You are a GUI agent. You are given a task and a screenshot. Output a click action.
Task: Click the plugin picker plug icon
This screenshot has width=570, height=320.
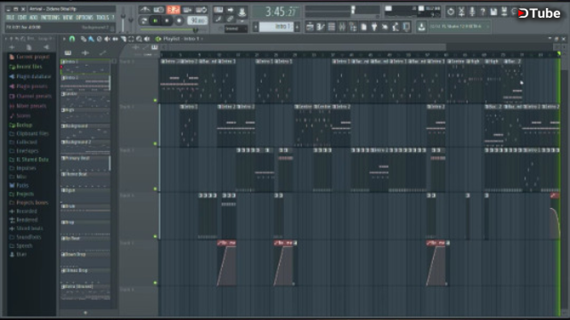(374, 27)
